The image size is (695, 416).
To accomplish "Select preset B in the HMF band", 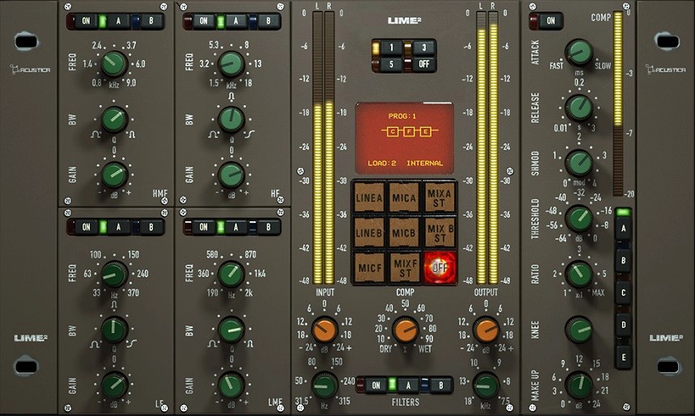I will pos(151,21).
